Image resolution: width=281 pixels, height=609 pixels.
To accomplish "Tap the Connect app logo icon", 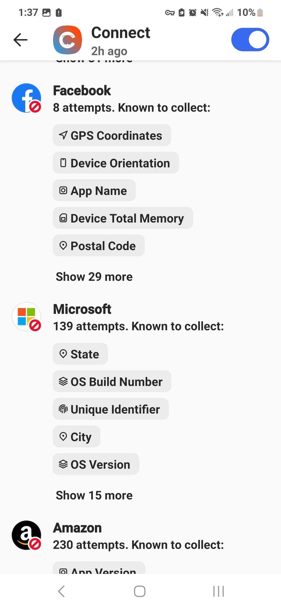I will (x=67, y=40).
